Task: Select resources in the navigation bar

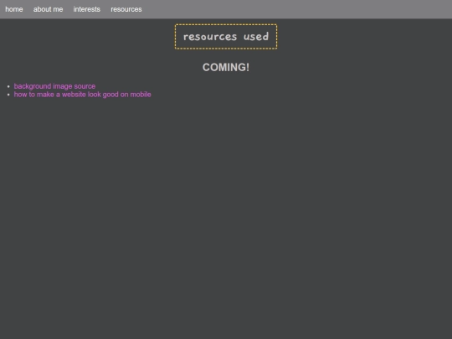Action: point(126,9)
